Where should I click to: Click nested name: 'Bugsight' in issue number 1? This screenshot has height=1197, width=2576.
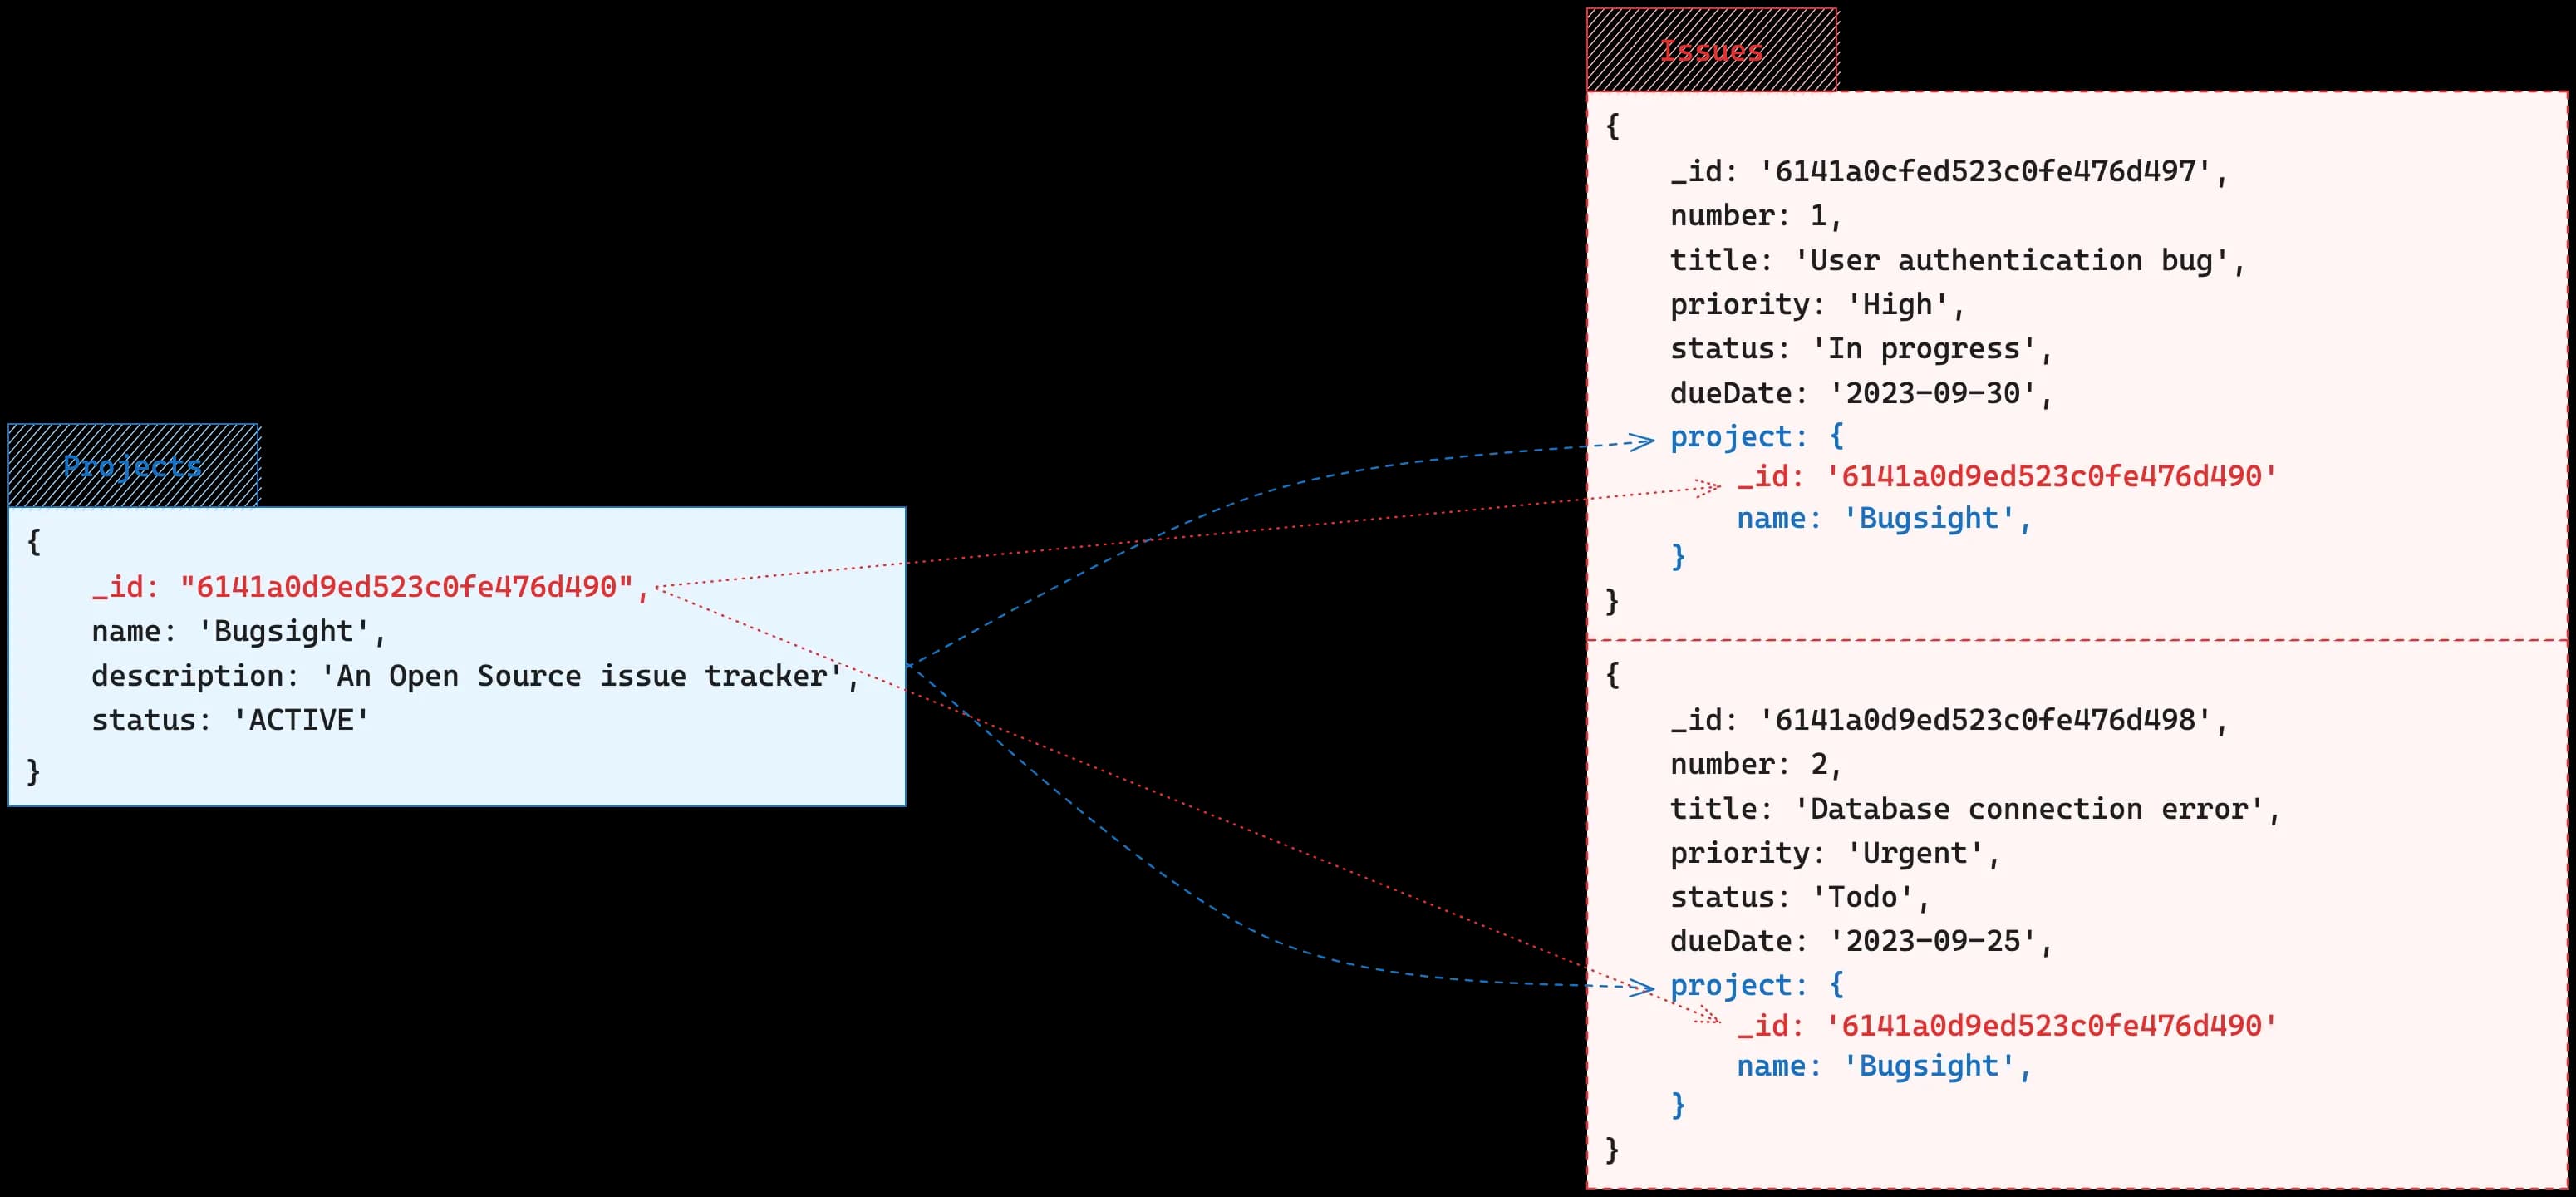tap(1884, 519)
